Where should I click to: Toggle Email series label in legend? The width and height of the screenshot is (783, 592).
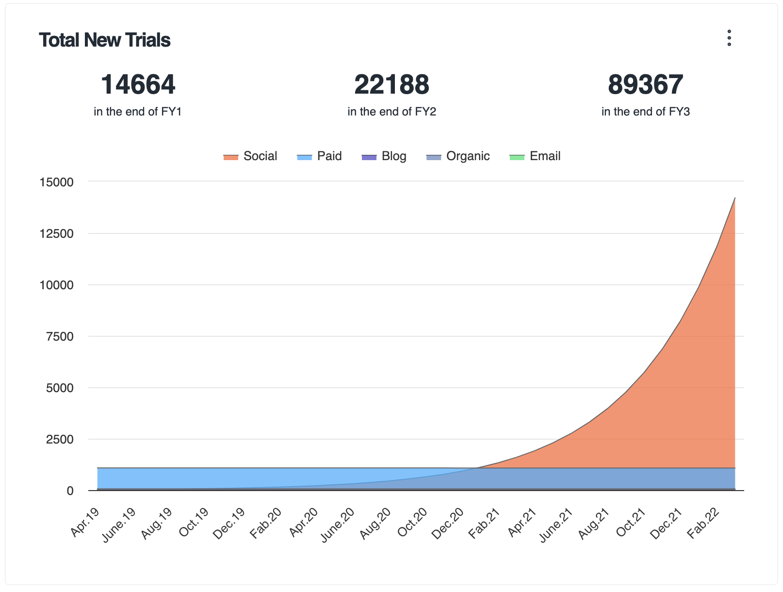[x=545, y=156]
